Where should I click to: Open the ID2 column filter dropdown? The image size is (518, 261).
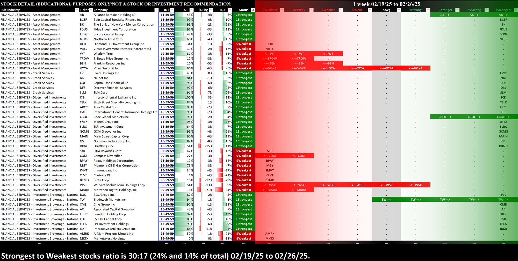tap(191, 10)
